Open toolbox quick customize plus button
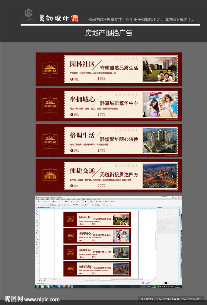This screenshot has width=207, height=305. (37, 256)
